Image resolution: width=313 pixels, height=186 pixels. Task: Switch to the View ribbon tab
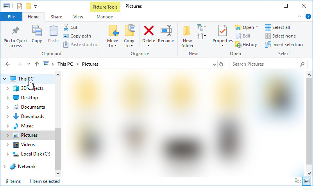[78, 17]
